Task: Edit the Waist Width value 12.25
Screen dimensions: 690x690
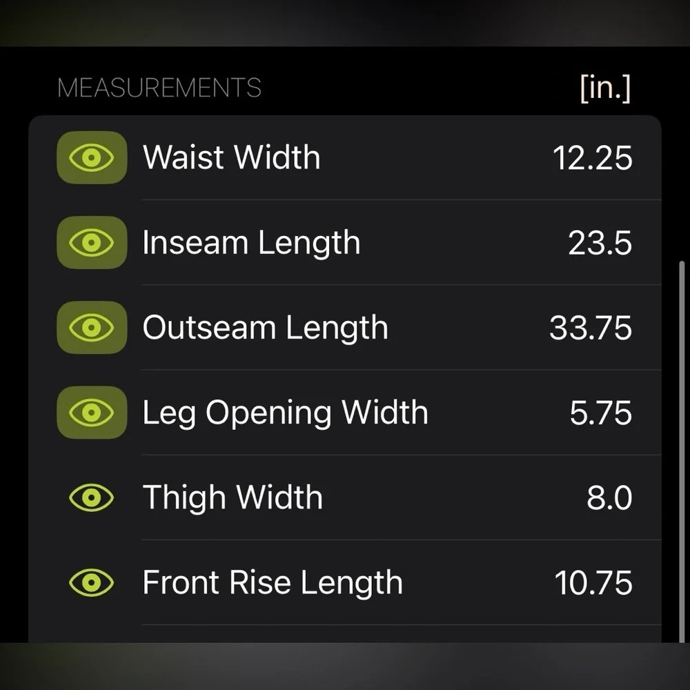Action: click(593, 158)
